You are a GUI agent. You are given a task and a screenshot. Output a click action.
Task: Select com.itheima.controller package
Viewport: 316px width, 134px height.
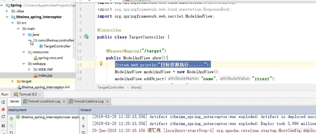[56, 41]
